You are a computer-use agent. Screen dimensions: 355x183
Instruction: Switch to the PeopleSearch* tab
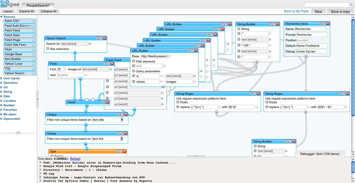(x=38, y=5)
